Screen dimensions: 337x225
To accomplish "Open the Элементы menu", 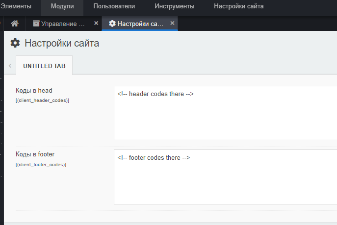I will [16, 6].
